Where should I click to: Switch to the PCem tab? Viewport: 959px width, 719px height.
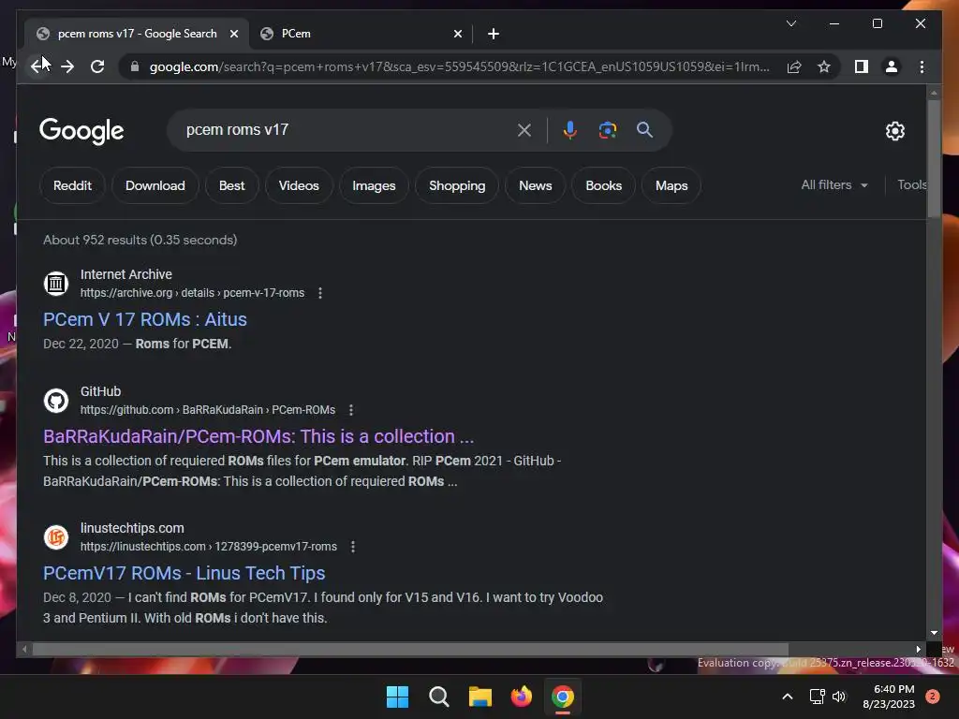[361, 34]
